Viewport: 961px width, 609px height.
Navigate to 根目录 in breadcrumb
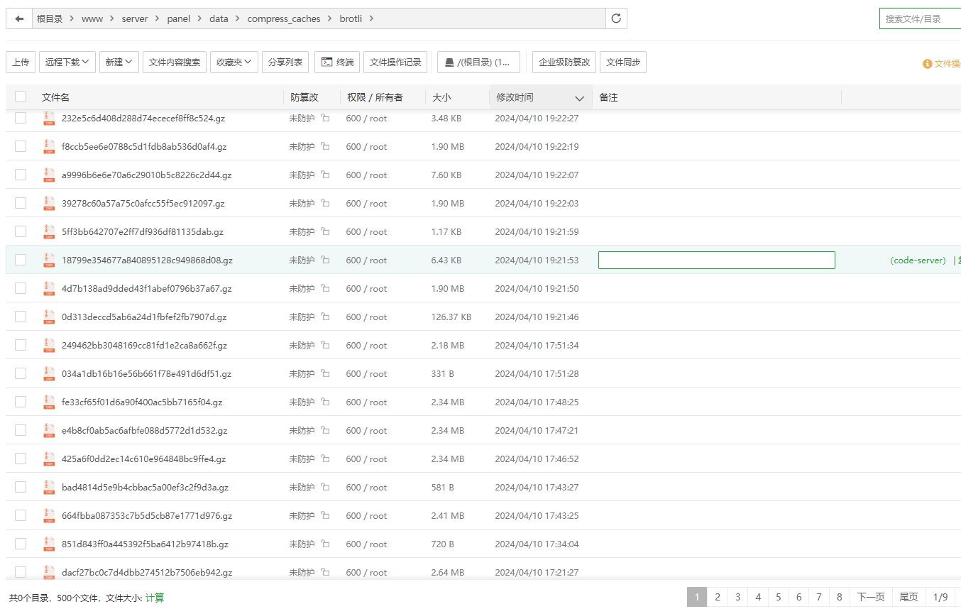pos(50,19)
